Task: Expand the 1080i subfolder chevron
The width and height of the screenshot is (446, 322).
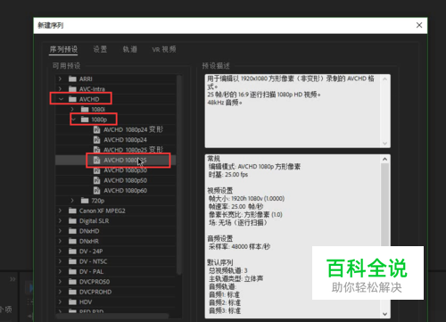Action: (72, 109)
